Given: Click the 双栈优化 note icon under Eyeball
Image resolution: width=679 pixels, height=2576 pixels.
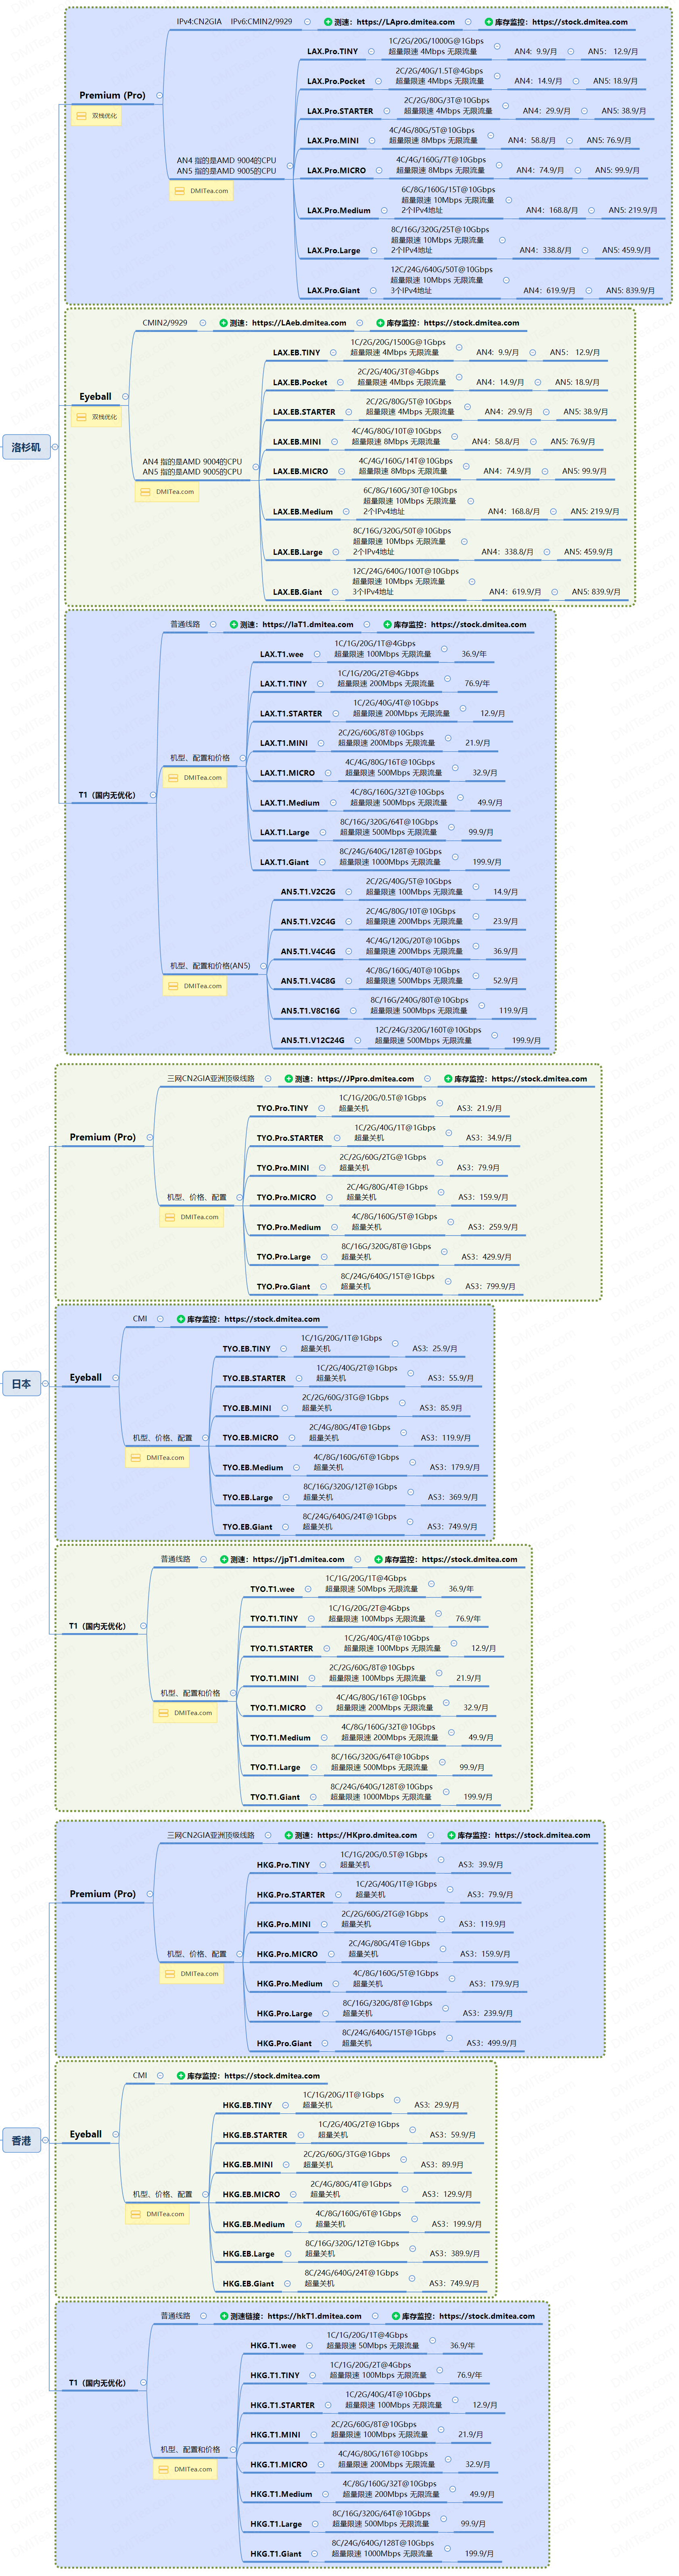Looking at the screenshot, I should (x=82, y=417).
